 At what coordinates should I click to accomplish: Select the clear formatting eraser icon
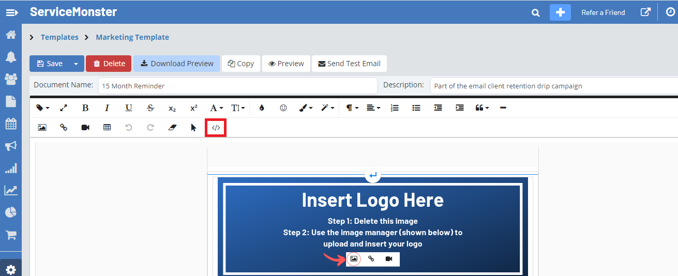172,128
